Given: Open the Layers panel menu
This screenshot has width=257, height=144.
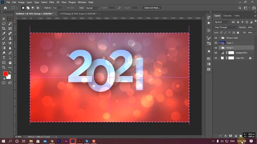Looking at the screenshot, I should point(255,16).
